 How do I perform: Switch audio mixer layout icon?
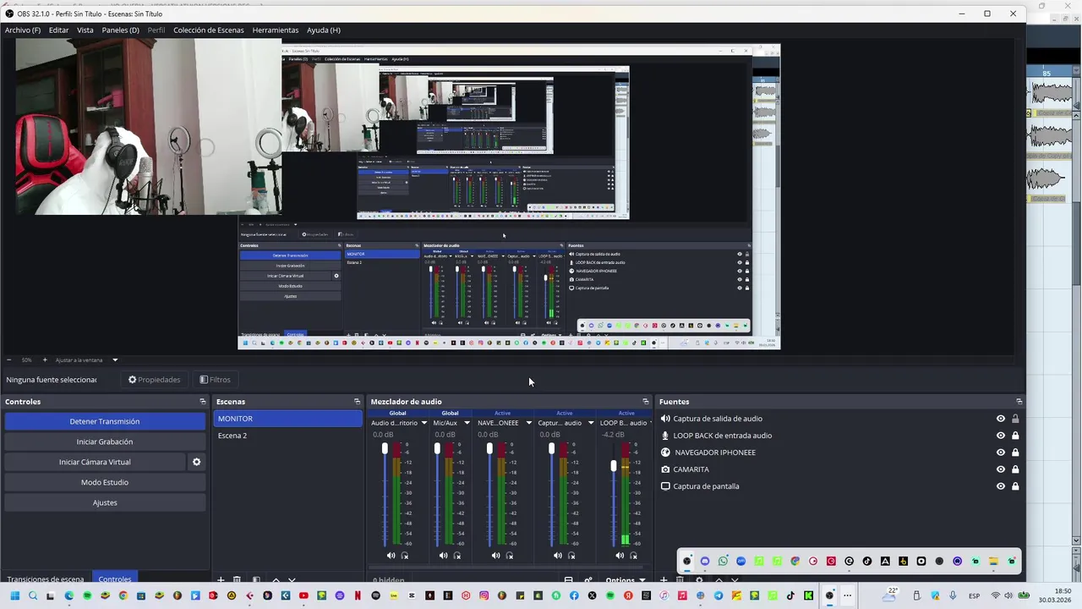pos(568,580)
